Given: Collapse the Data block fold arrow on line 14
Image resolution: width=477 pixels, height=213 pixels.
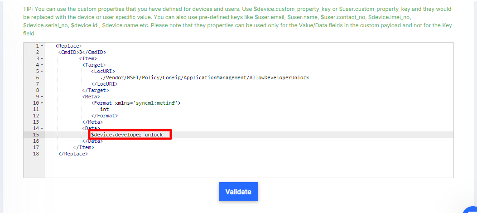Looking at the screenshot, I should click(x=42, y=128).
